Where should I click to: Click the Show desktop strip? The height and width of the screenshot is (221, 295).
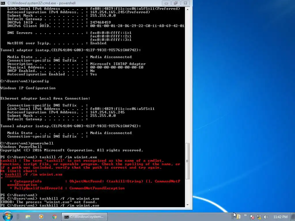click(293, 217)
